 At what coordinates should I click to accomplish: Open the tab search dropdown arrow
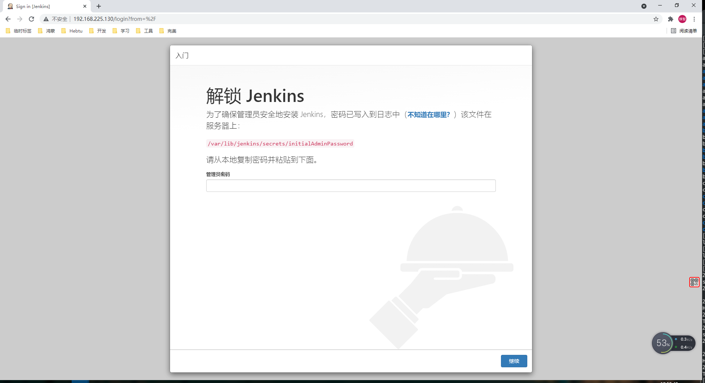[644, 6]
